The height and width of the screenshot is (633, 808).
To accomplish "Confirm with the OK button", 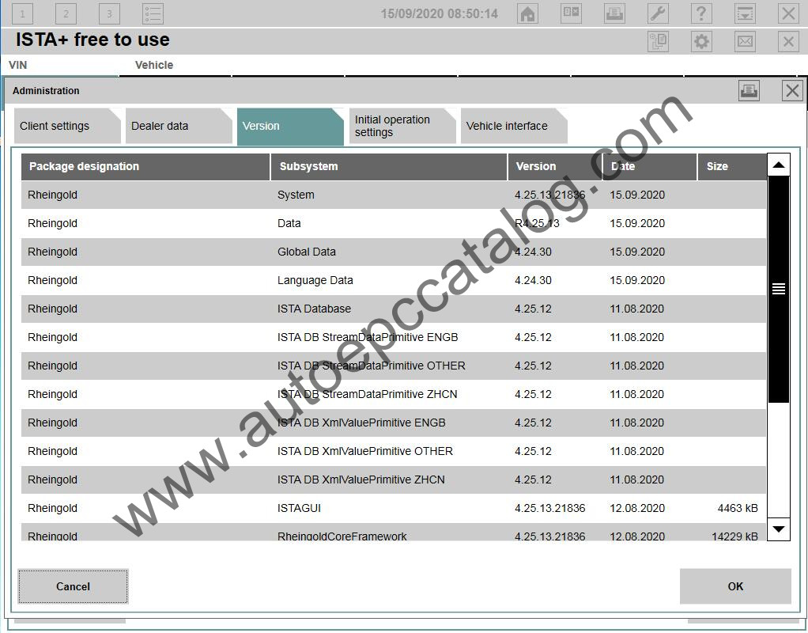I will coord(735,586).
